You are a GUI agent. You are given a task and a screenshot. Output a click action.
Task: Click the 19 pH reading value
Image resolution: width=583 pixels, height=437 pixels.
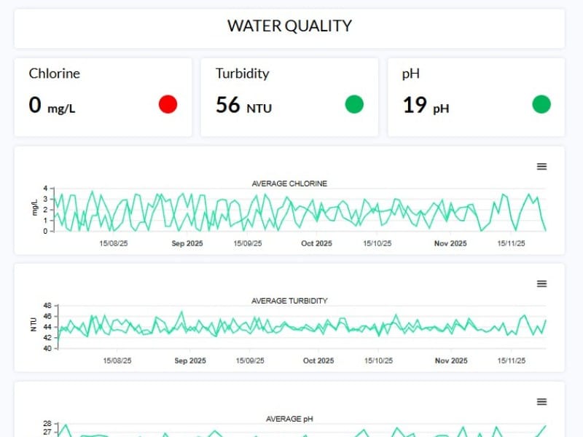coord(426,106)
